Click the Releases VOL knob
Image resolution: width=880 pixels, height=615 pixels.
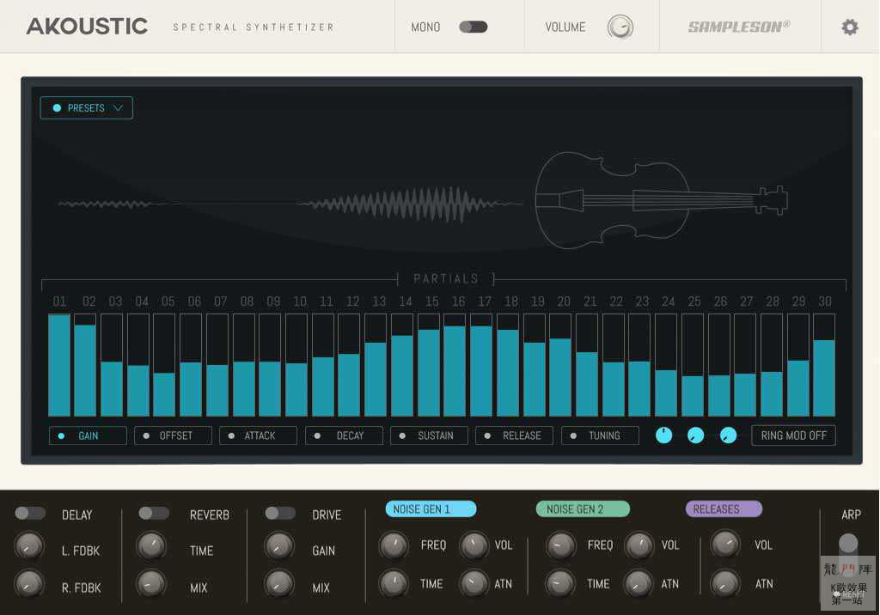click(x=725, y=545)
